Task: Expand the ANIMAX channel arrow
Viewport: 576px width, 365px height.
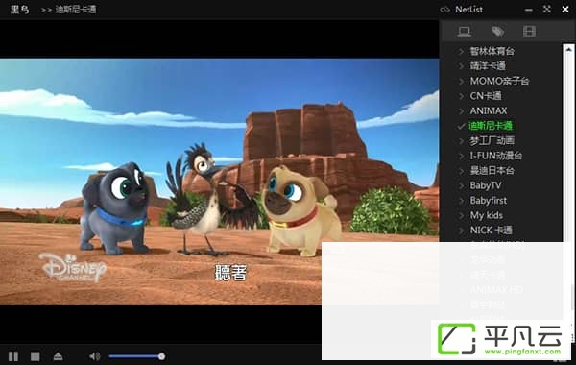Action: (462, 111)
